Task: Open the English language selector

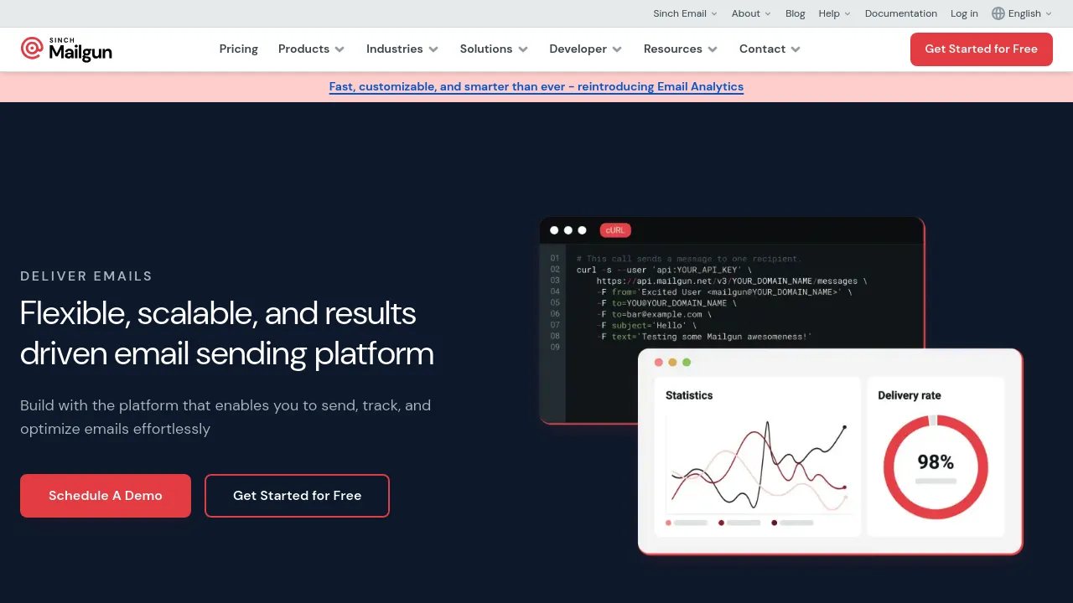Action: coord(1022,13)
